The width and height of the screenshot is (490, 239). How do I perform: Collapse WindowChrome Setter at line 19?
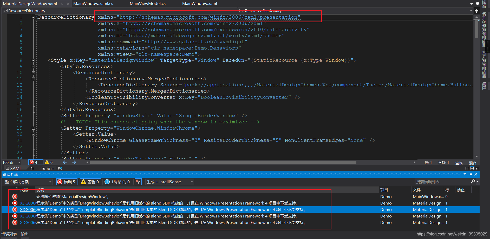pos(33,128)
